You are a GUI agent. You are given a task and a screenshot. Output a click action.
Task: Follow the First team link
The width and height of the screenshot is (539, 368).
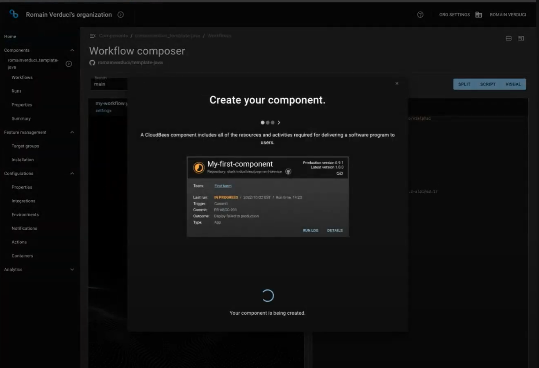click(223, 186)
